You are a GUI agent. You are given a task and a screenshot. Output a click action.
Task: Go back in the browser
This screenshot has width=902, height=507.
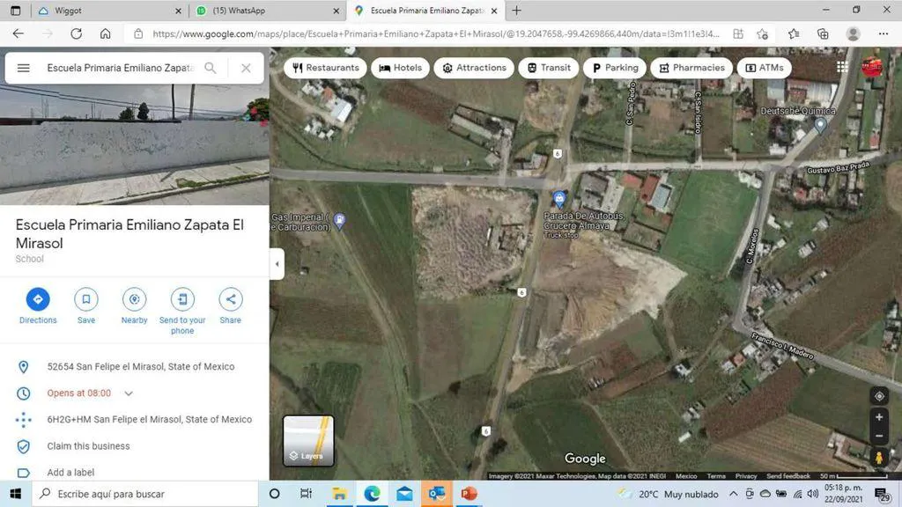coord(18,34)
